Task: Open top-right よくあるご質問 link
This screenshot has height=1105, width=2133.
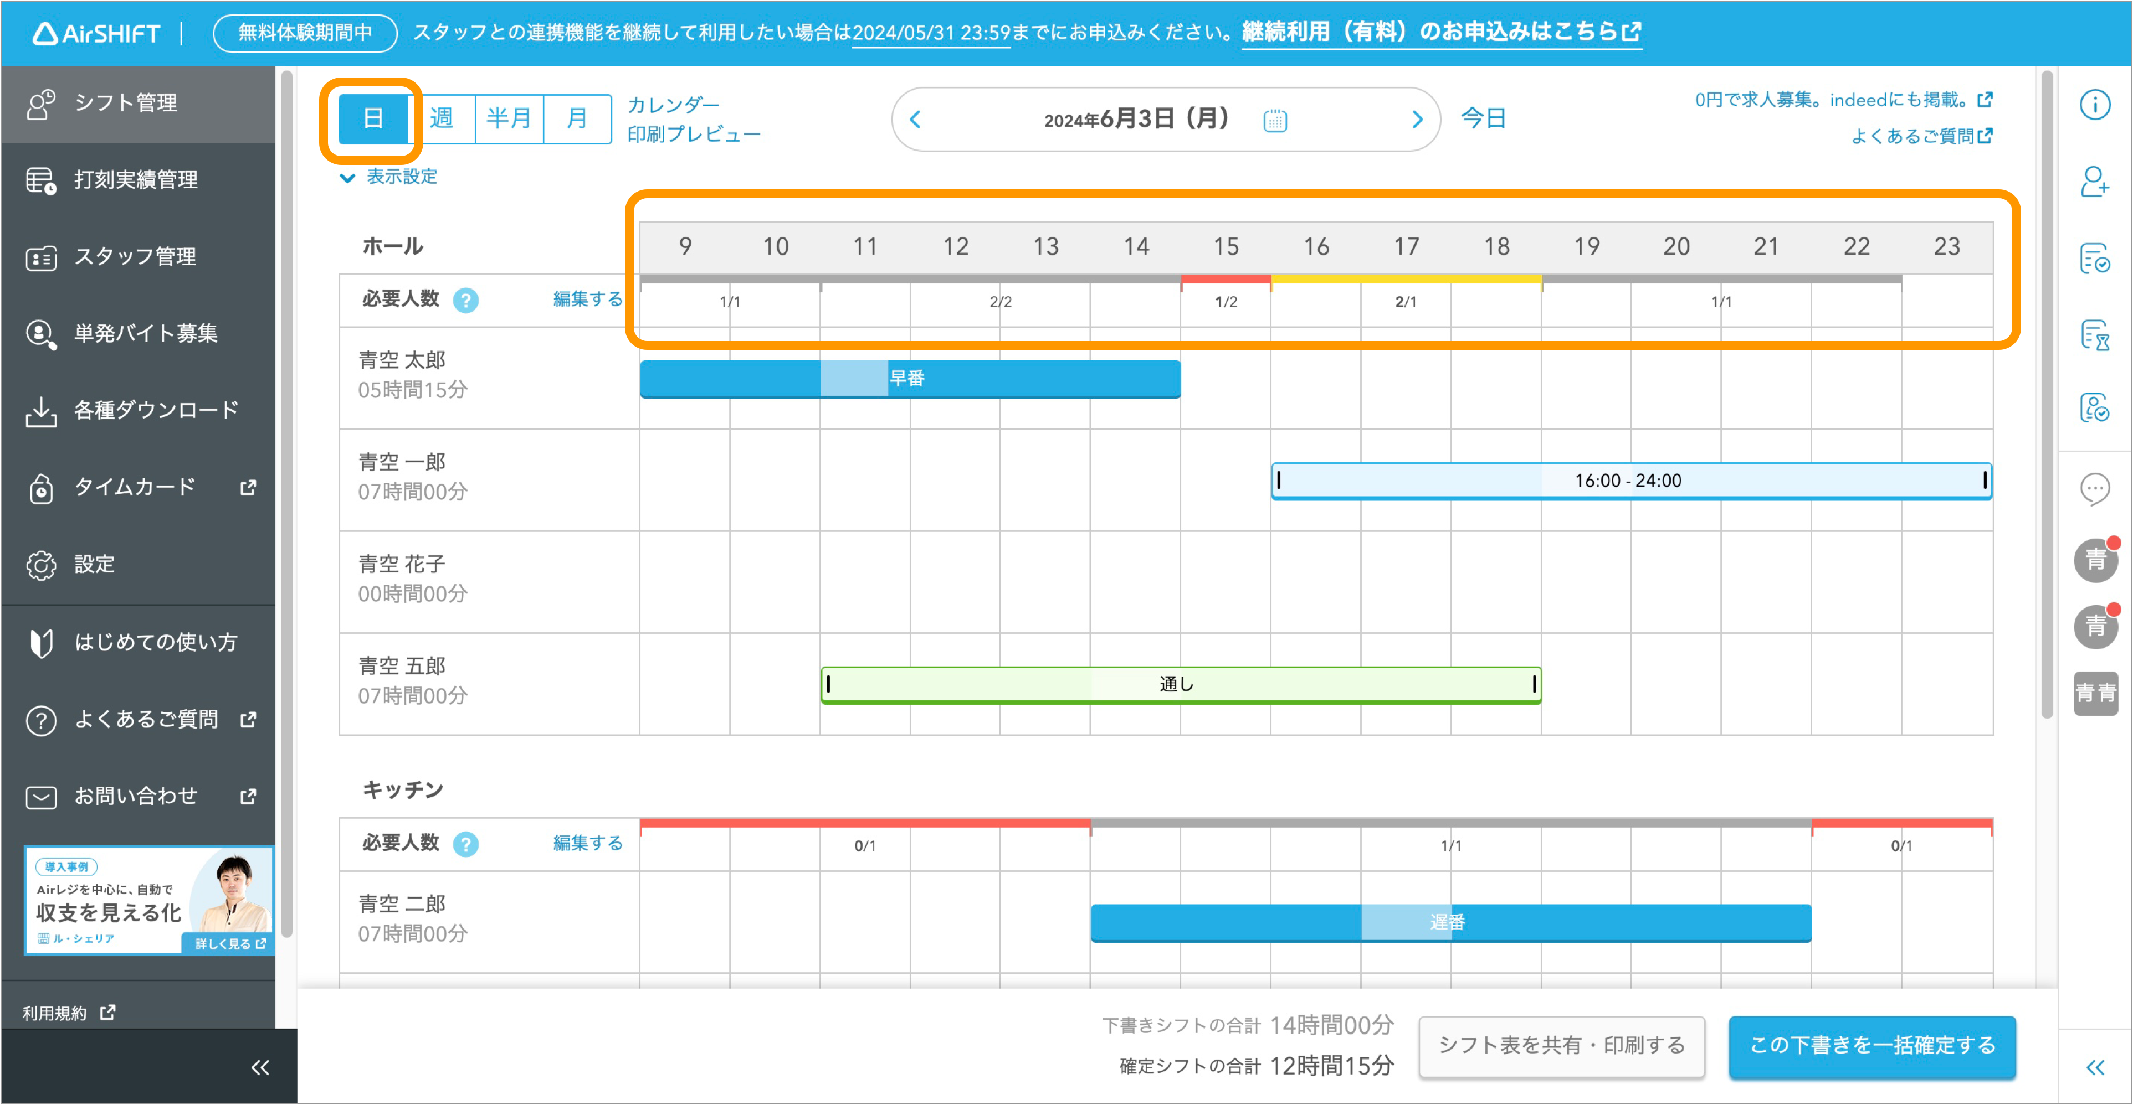Action: click(x=1921, y=137)
